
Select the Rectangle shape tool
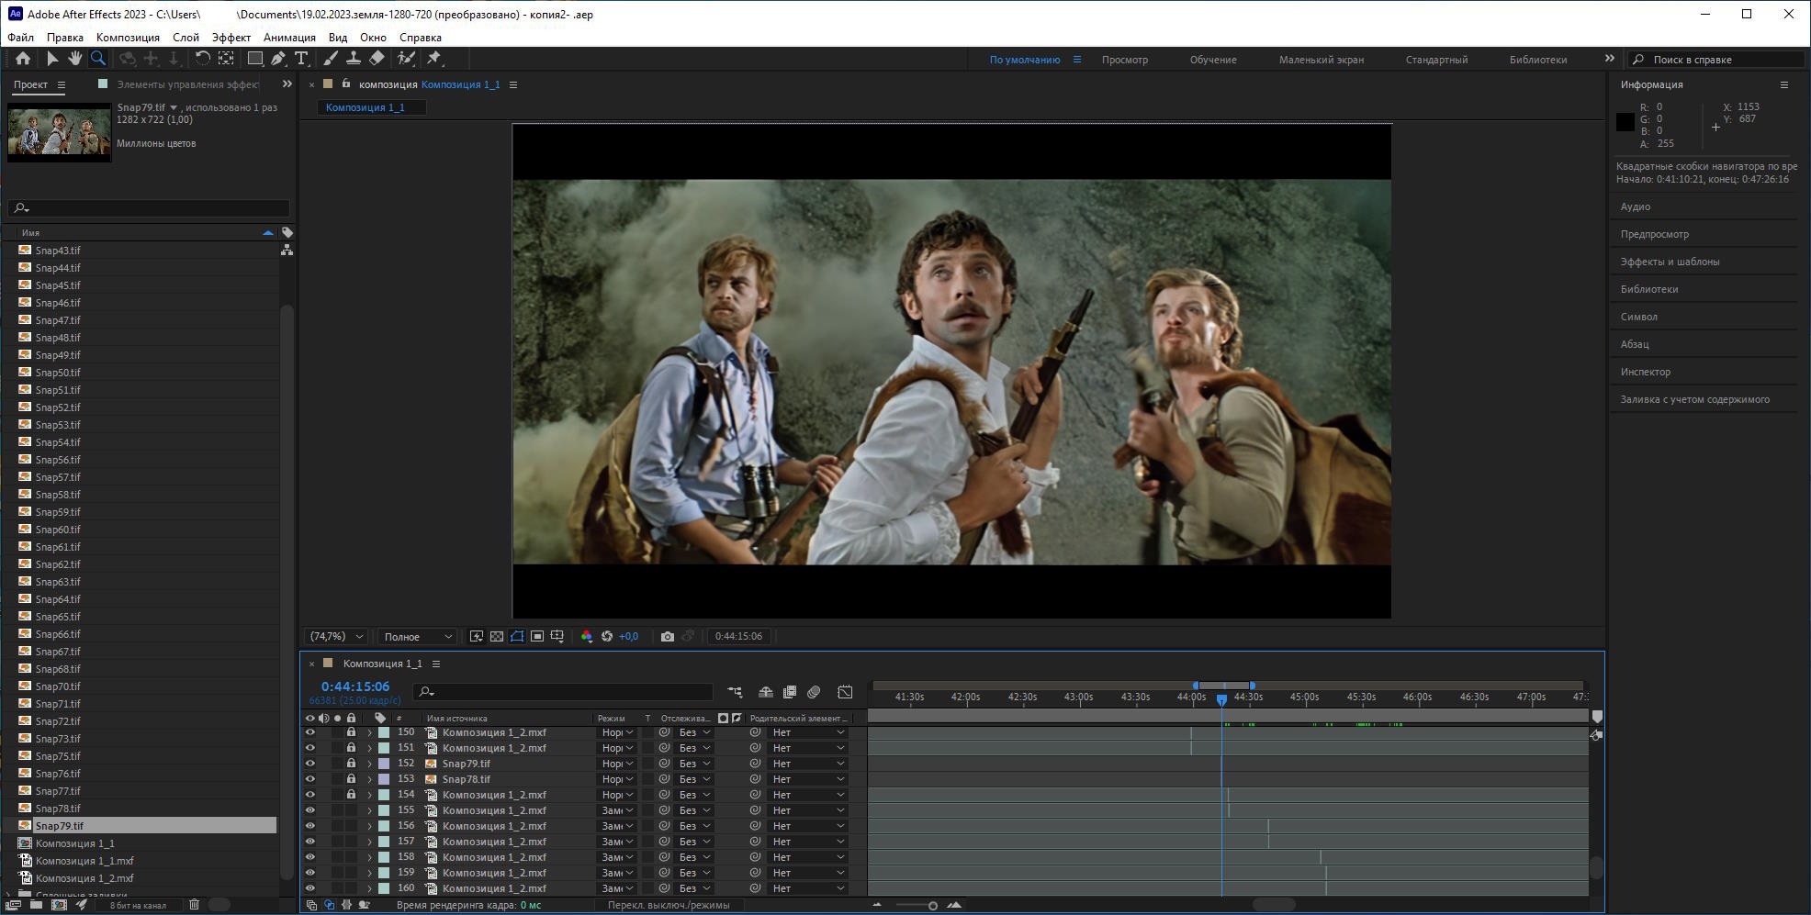pyautogui.click(x=255, y=59)
